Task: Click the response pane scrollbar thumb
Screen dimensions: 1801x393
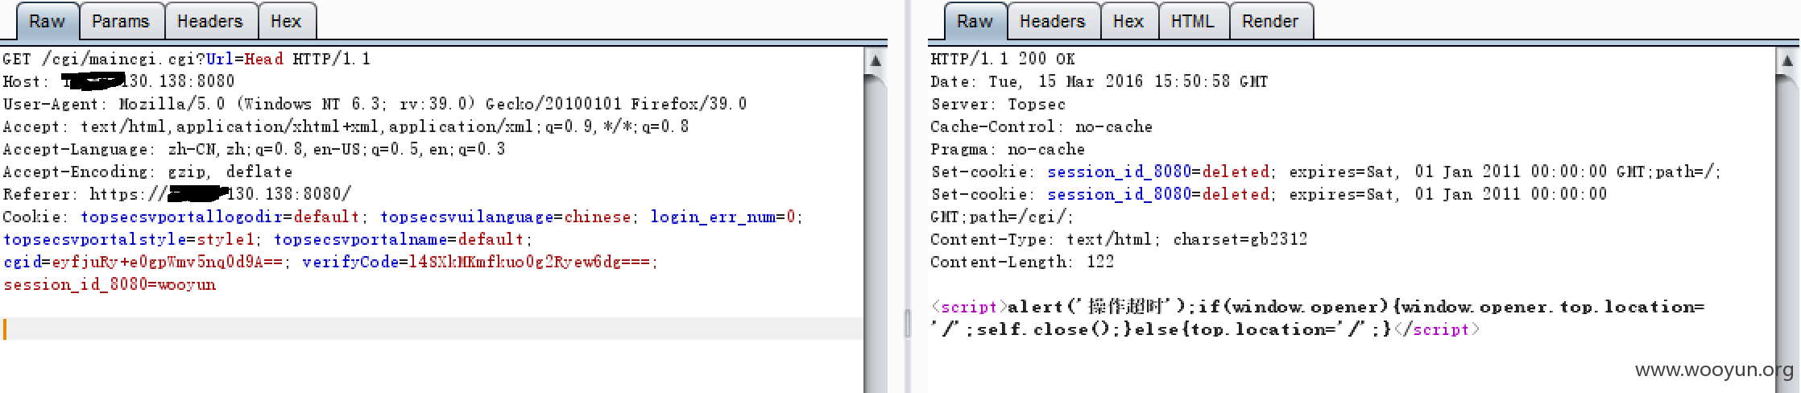Action: (x=1787, y=232)
